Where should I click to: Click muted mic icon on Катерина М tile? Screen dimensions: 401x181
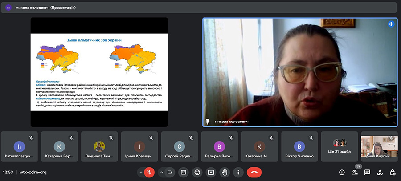271,138
